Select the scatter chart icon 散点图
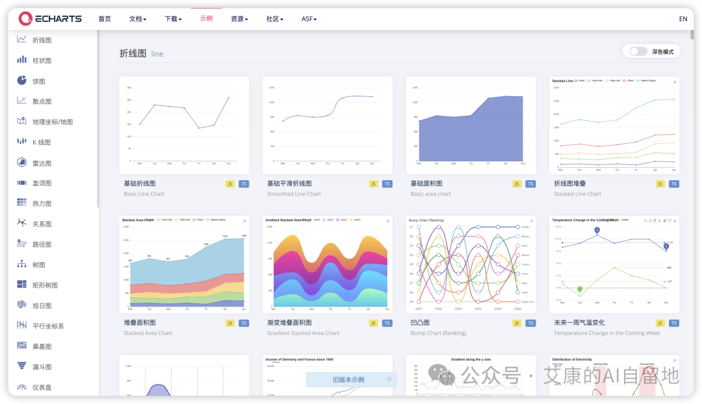The height and width of the screenshot is (404, 702). [x=21, y=101]
